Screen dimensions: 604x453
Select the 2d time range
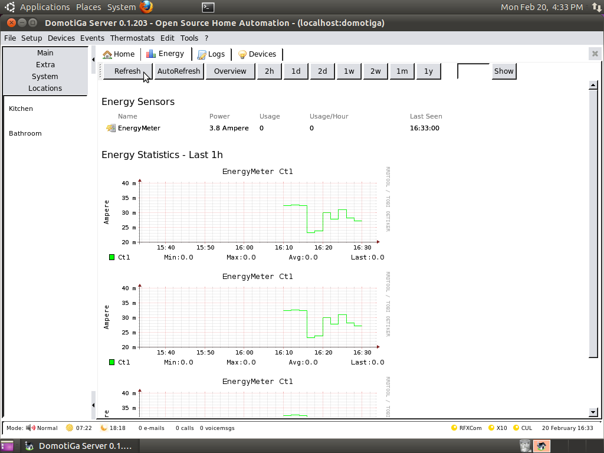[323, 71]
